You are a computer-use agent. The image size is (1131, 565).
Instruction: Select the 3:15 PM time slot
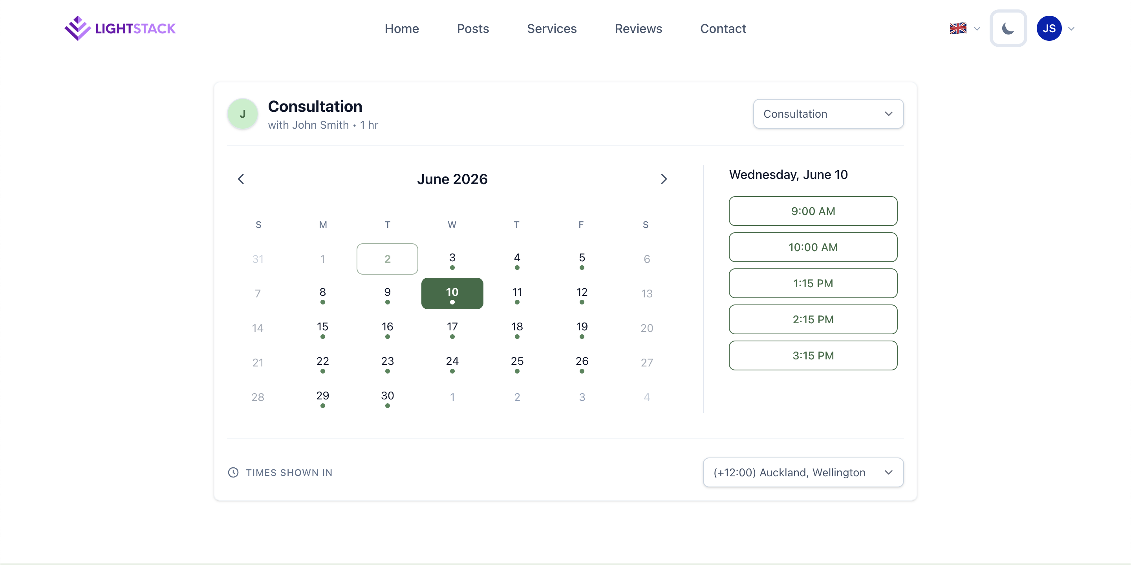(x=813, y=355)
